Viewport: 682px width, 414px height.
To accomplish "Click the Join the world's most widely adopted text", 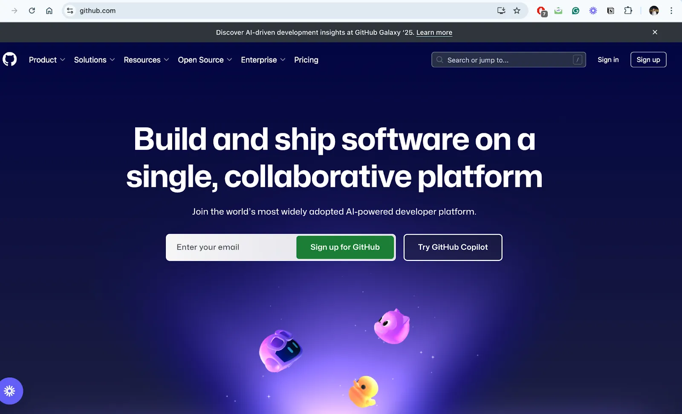I will [334, 211].
